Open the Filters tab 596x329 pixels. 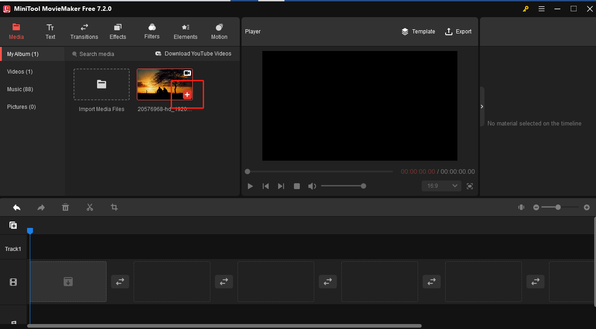coord(152,32)
